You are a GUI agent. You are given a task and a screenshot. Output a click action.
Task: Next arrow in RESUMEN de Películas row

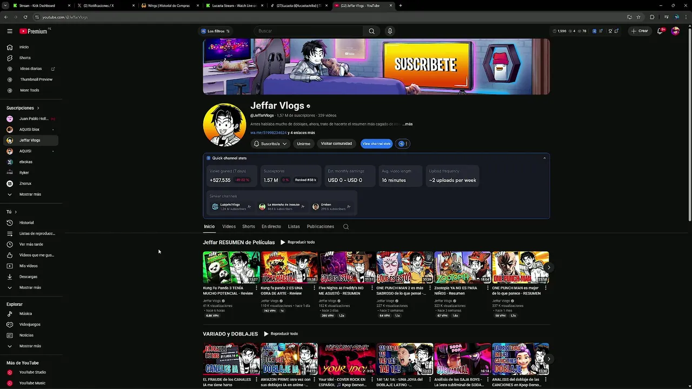click(x=549, y=267)
